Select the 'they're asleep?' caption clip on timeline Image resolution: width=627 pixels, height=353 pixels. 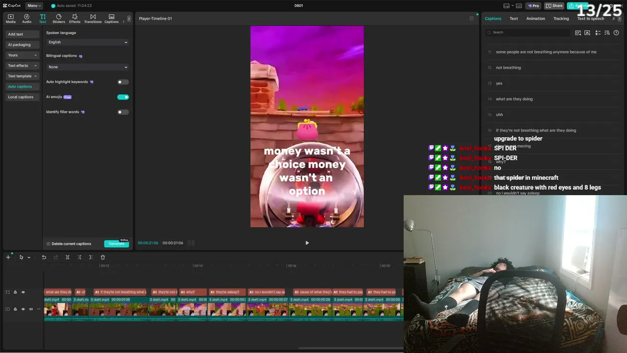click(227, 292)
